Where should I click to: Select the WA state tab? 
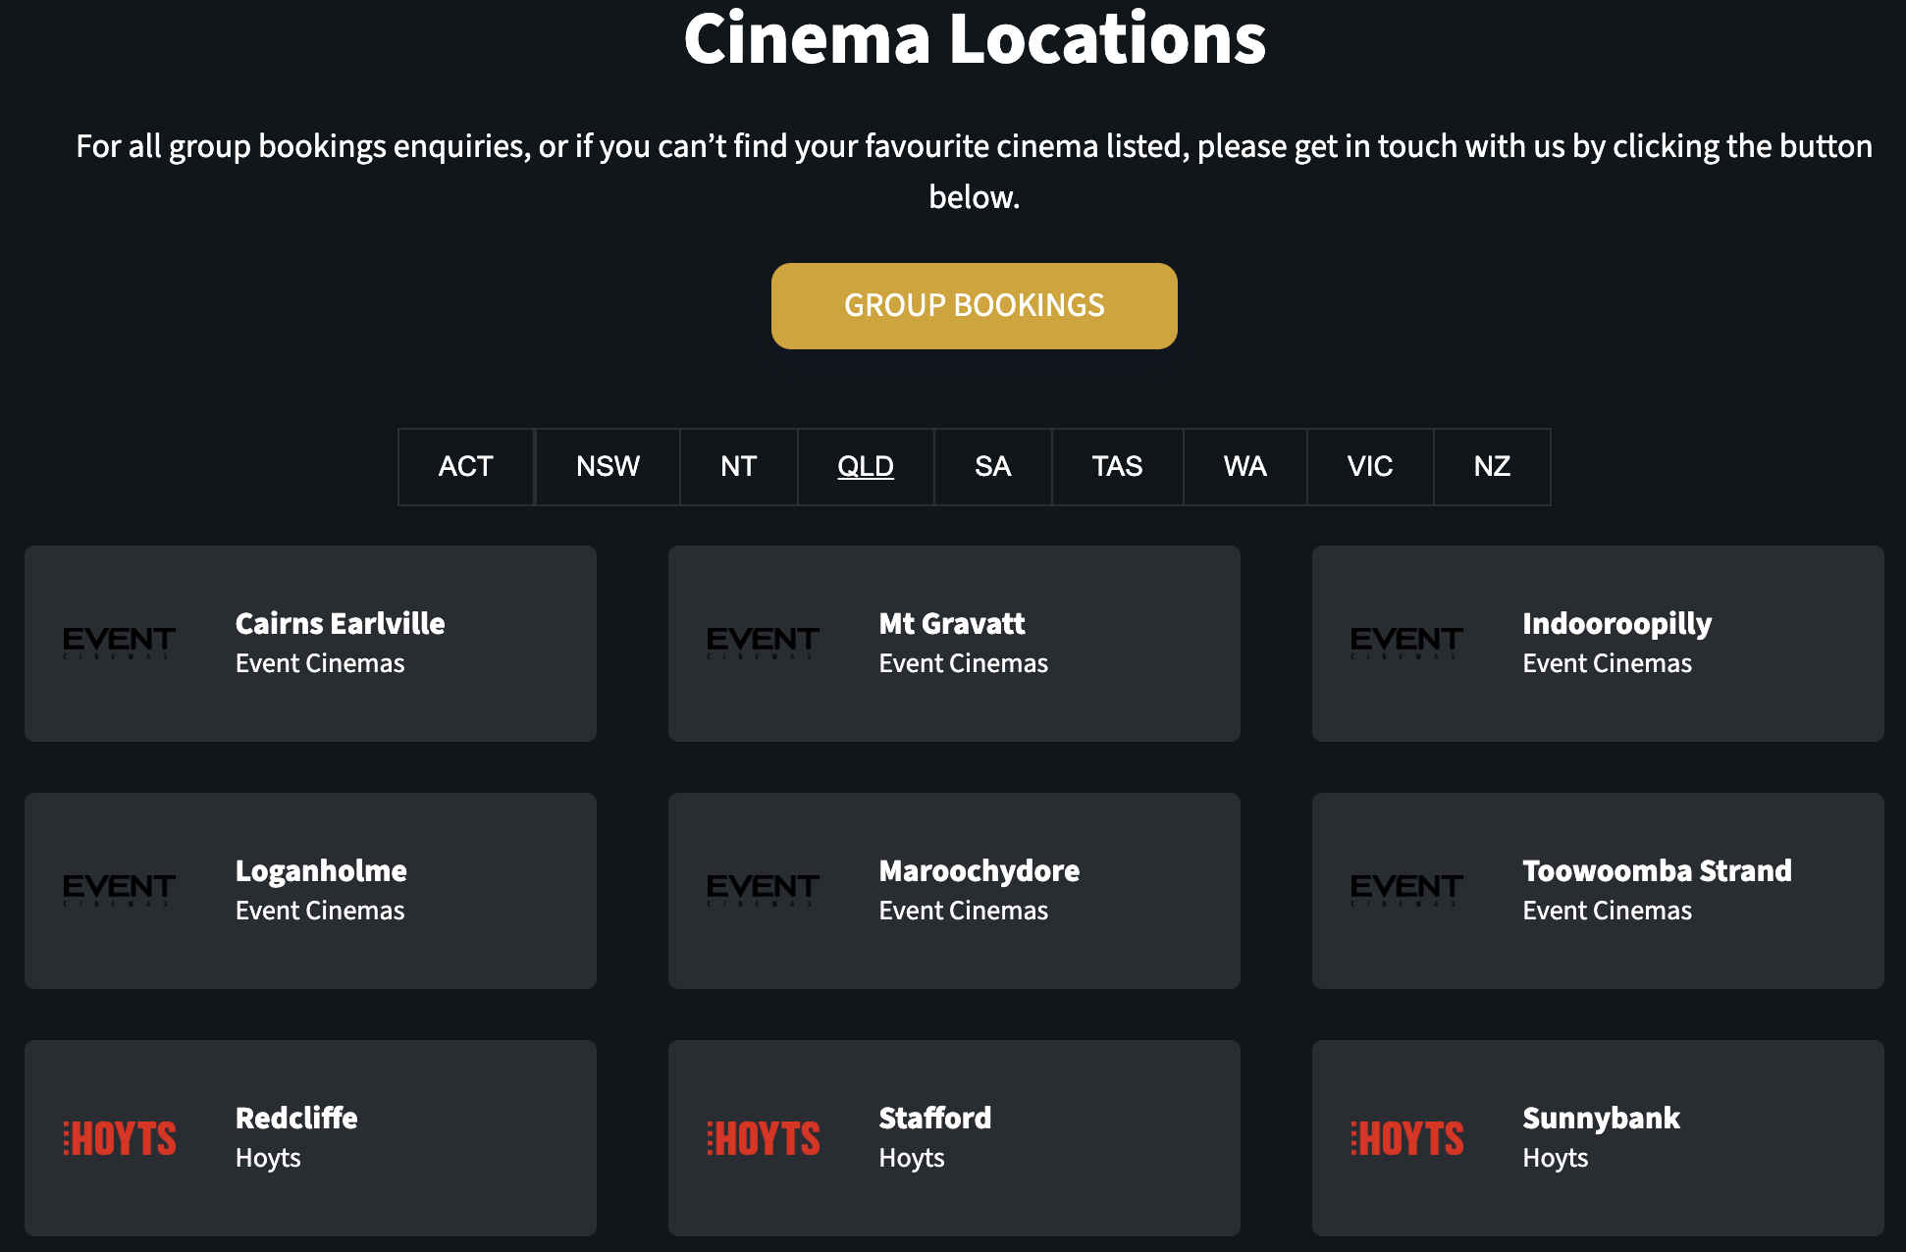point(1244,466)
